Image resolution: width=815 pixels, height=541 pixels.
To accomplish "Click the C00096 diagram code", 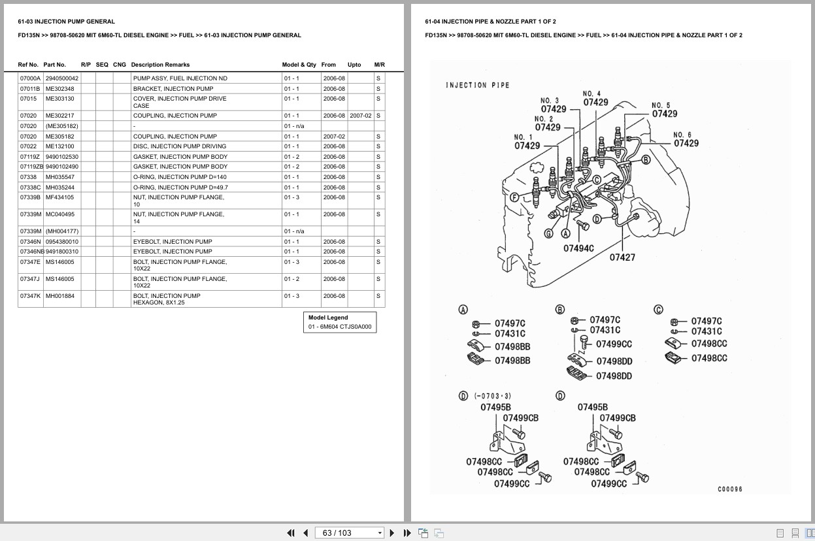I will pyautogui.click(x=730, y=489).
